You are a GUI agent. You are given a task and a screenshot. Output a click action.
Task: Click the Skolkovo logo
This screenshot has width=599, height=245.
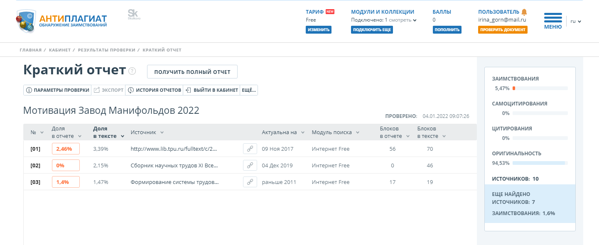click(134, 15)
